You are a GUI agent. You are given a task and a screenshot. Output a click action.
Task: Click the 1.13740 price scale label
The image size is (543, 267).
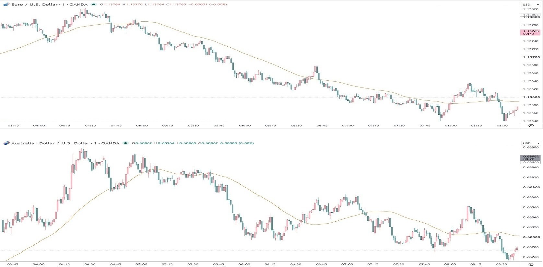tap(531, 41)
